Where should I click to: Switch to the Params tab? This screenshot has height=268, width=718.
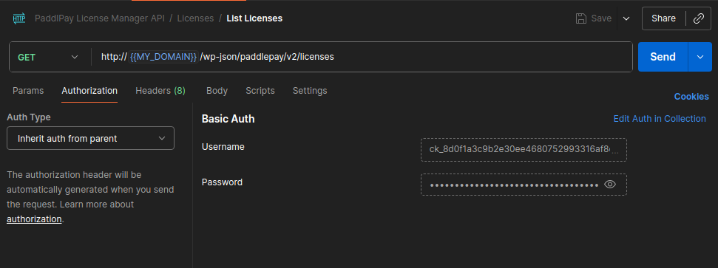[x=28, y=91]
